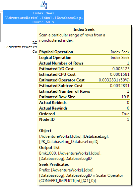The image size is (133, 188).
Task: Click the partially hidden RID Lookup node
Action: click(21, 47)
